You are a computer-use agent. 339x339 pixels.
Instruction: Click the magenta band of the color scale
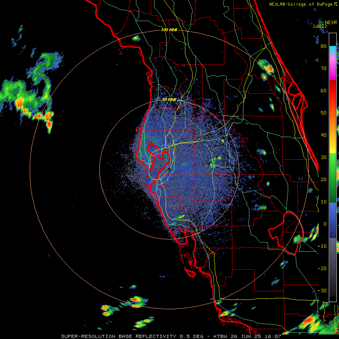(333, 69)
